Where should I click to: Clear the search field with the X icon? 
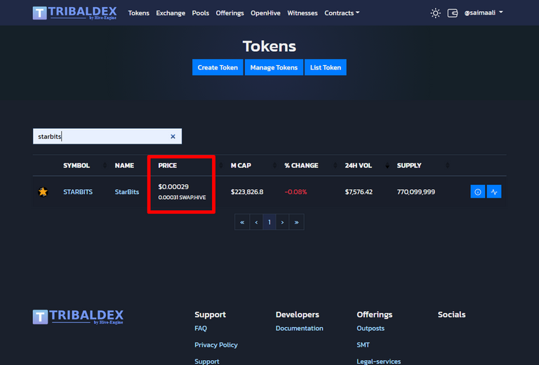coord(173,137)
